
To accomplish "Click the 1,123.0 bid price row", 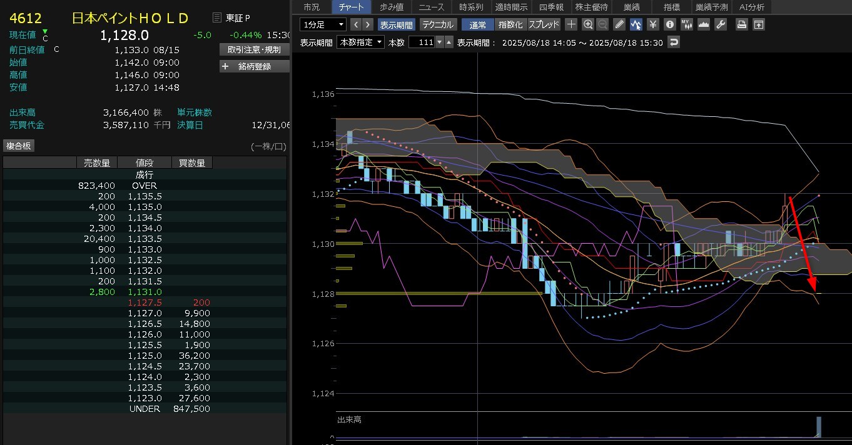I will 145,398.
